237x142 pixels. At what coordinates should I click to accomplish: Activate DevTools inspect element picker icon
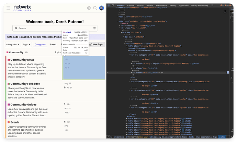(x=109, y=5)
